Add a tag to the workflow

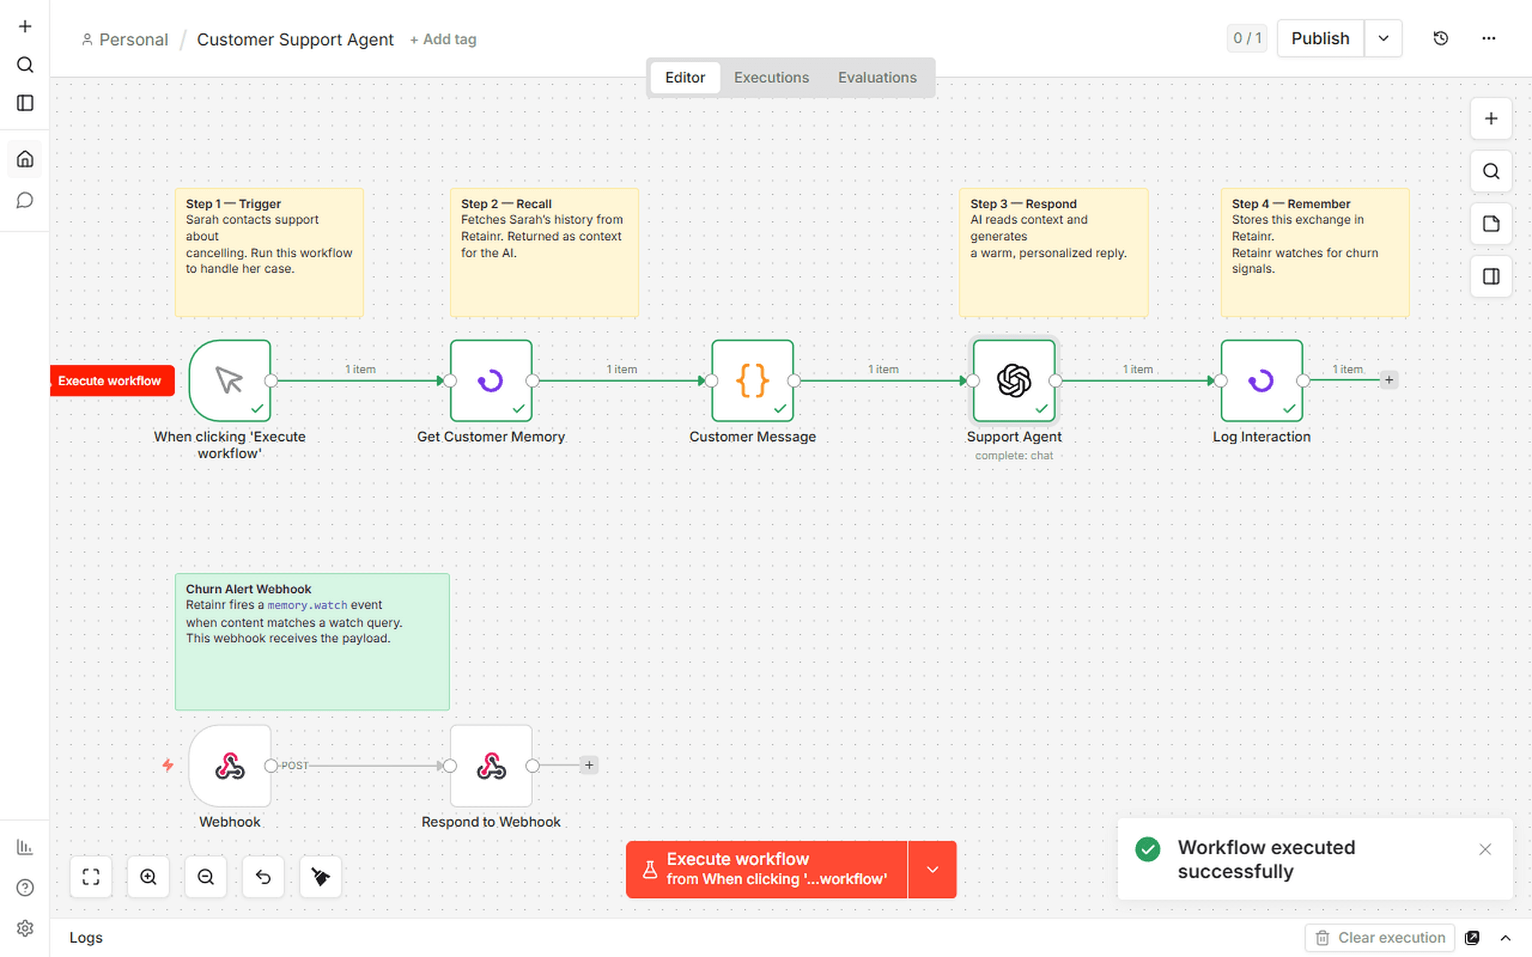tap(443, 39)
